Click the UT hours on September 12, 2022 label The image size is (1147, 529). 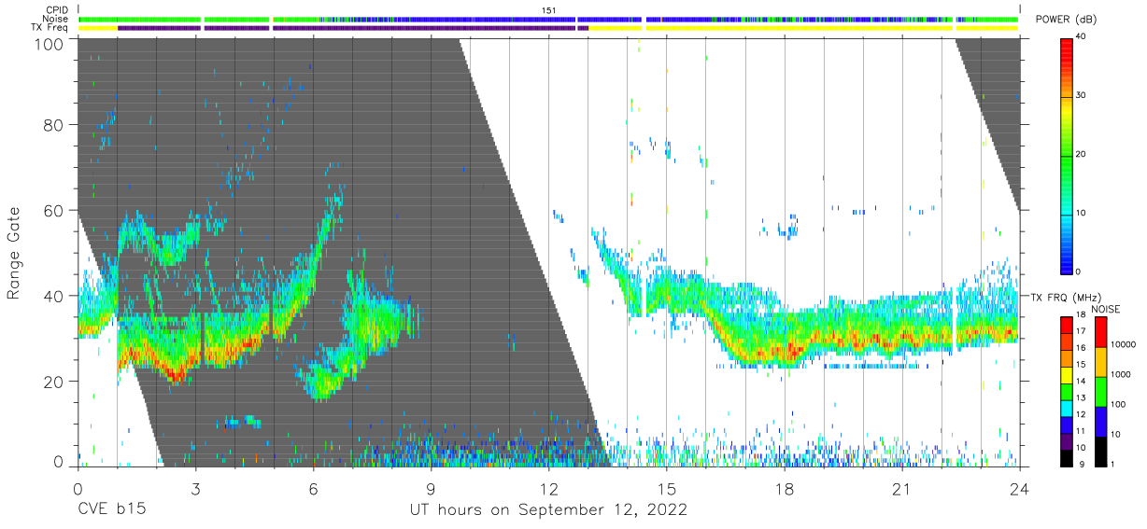pyautogui.click(x=548, y=510)
